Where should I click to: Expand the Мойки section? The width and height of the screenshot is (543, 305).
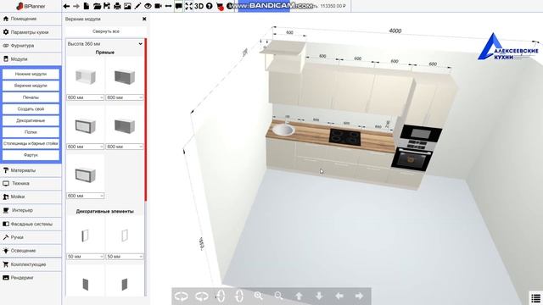click(31, 197)
